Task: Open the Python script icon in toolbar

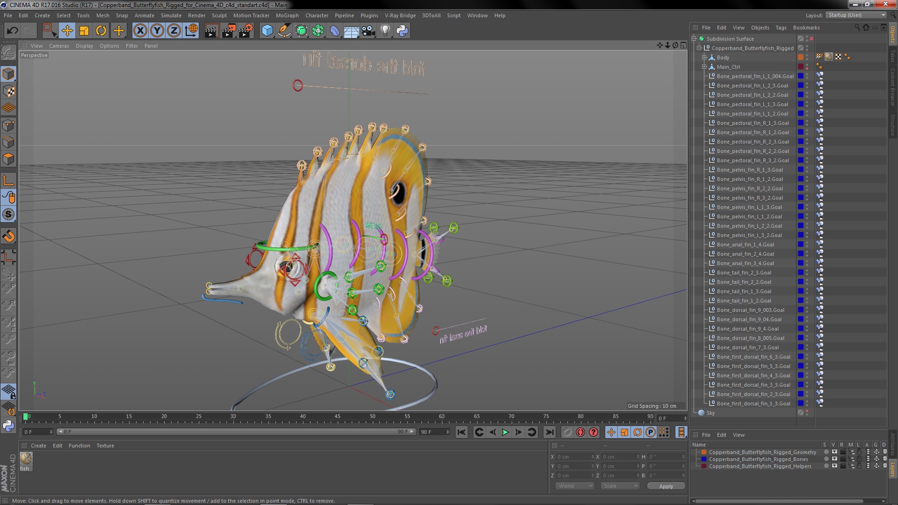Action: click(x=402, y=31)
